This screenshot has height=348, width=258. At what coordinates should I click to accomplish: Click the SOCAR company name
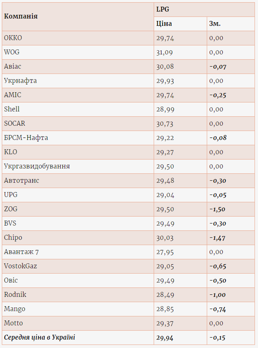tap(15, 123)
